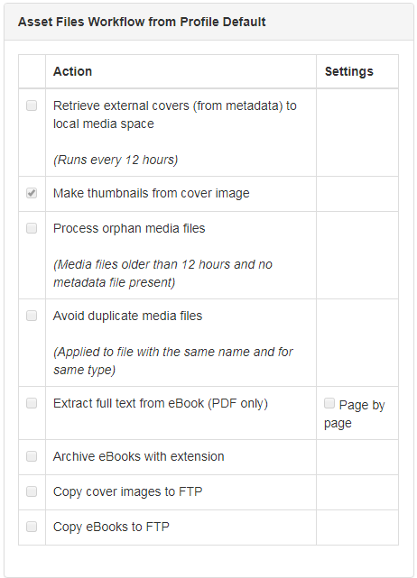Enable Retrieve external covers checkbox
Viewport: 417px width, 578px height.
coord(32,106)
